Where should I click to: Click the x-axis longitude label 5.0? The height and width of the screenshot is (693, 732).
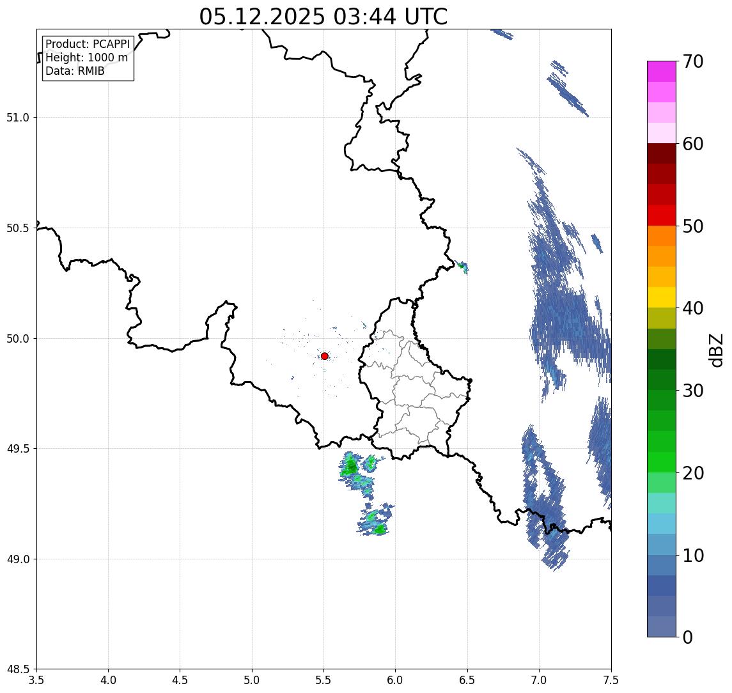(252, 680)
